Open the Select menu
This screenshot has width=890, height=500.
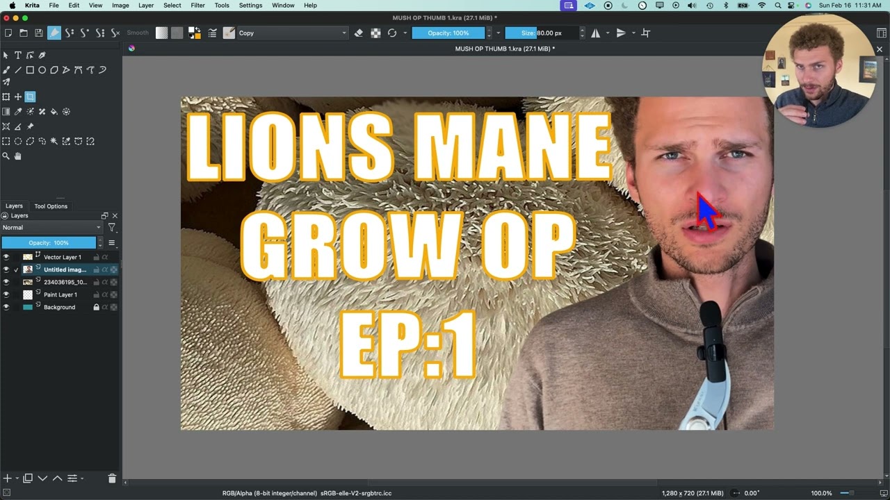(172, 6)
